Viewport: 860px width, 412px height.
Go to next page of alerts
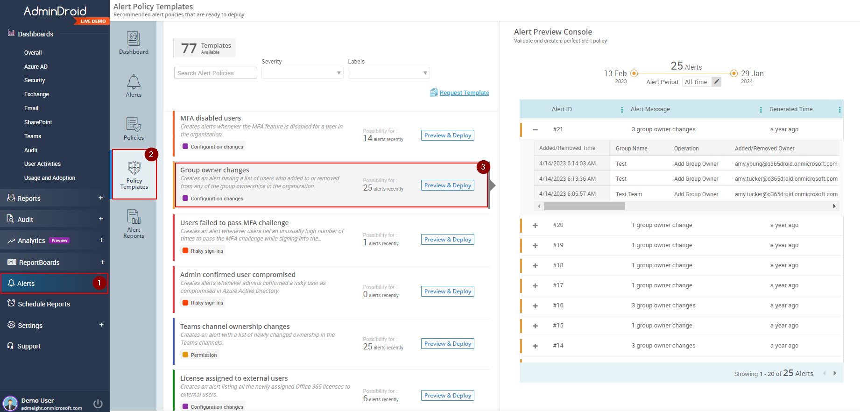coord(835,373)
